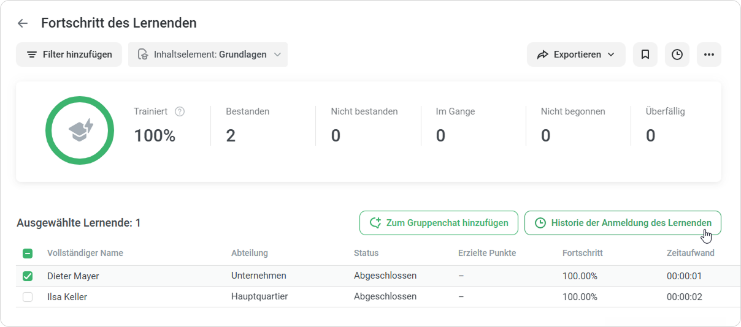Click the bookmark icon in the toolbar
The height and width of the screenshot is (327, 741).
click(x=645, y=55)
